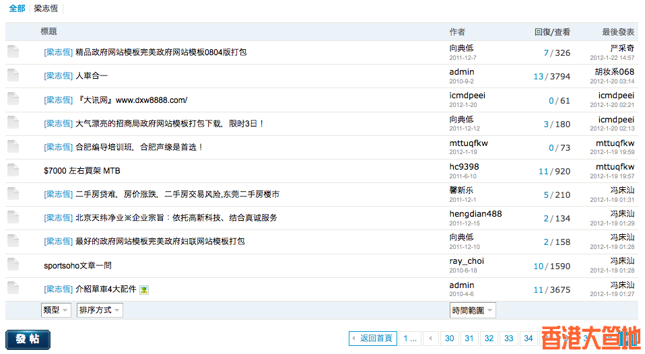Image resolution: width=645 pixels, height=354 pixels.
Task: Open thread 北京天纬净业※企业宗旨
Action: [176, 217]
